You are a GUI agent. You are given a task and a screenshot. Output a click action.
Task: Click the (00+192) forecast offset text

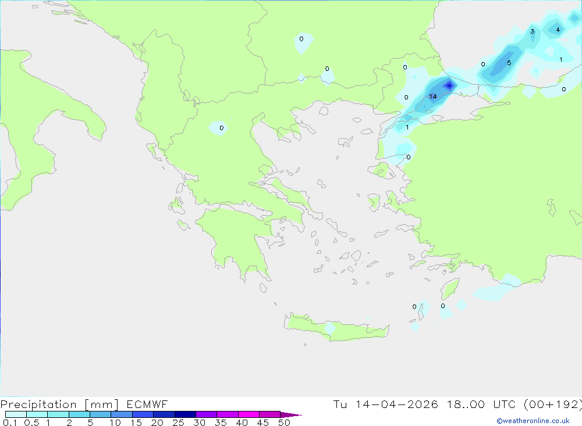coord(553,404)
